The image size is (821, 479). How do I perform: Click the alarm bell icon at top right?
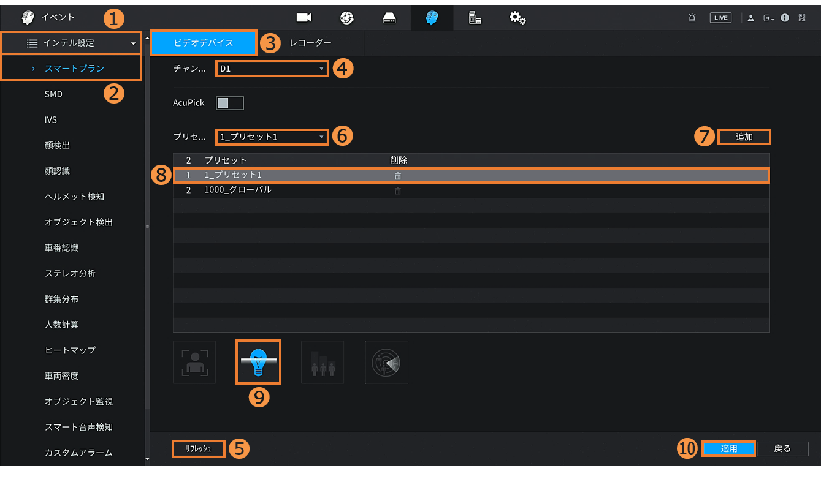(692, 18)
